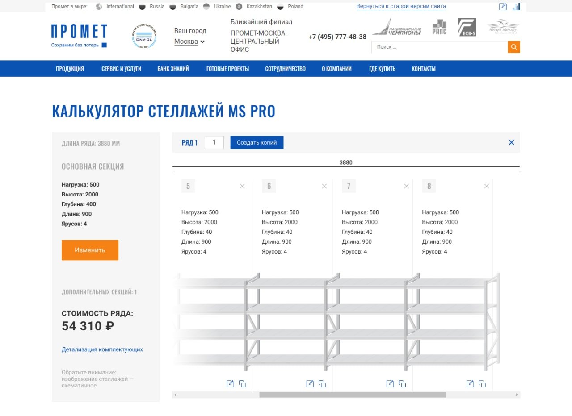Click the Создать копий button
The image size is (572, 416).
257,142
